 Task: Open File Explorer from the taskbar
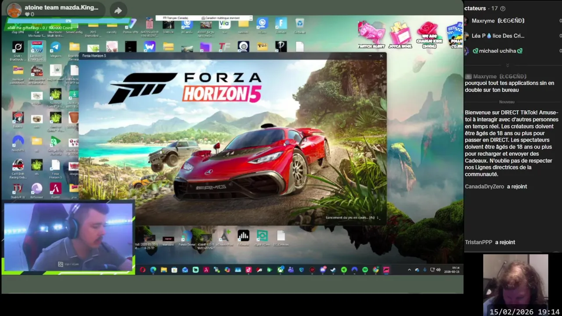(164, 270)
